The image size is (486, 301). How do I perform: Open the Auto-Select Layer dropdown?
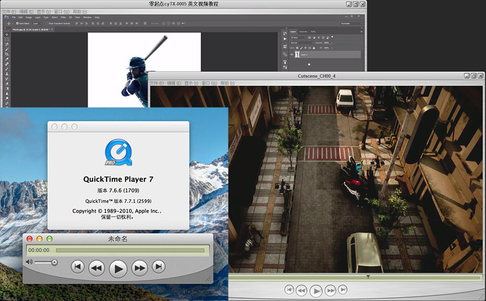point(37,24)
